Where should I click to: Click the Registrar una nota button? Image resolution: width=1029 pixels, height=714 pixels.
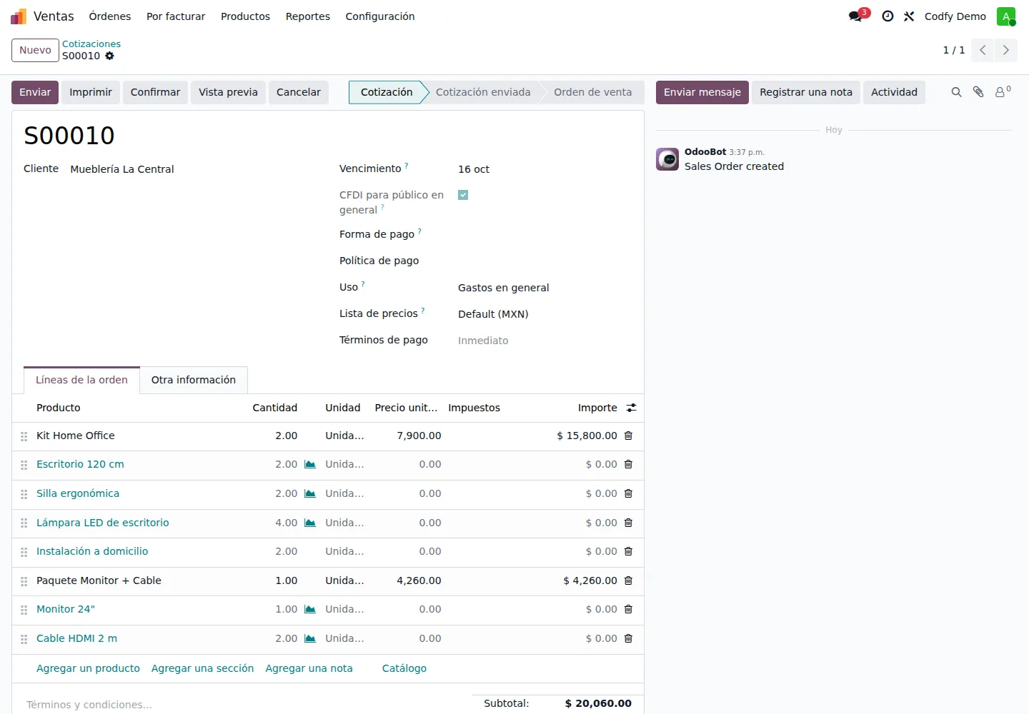click(806, 92)
